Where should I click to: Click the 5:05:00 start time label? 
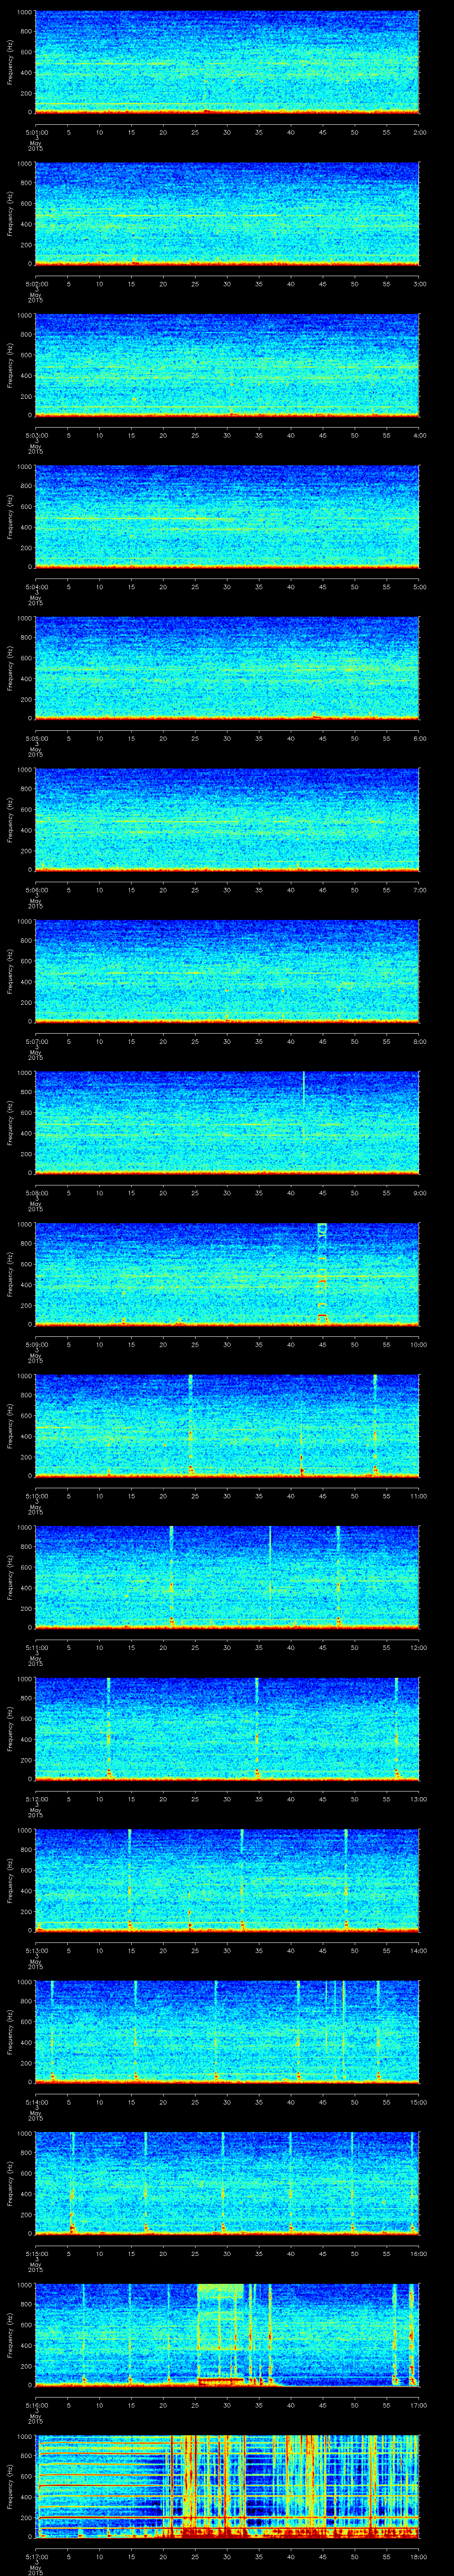point(37,739)
